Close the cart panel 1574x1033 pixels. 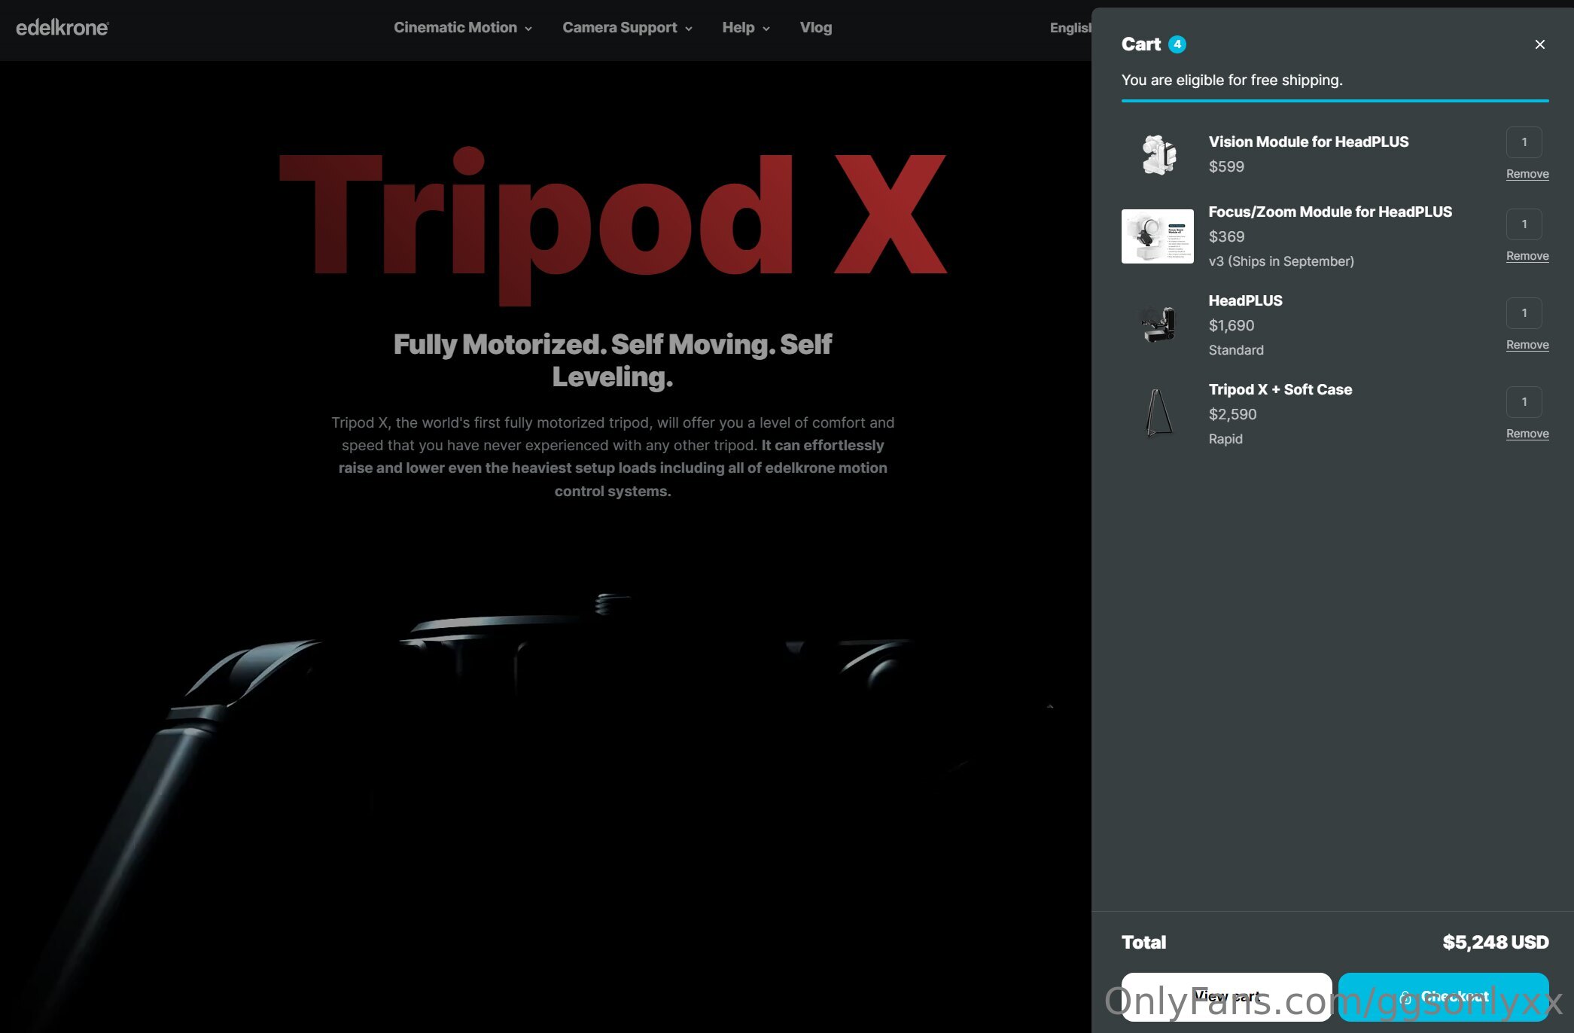coord(1540,44)
